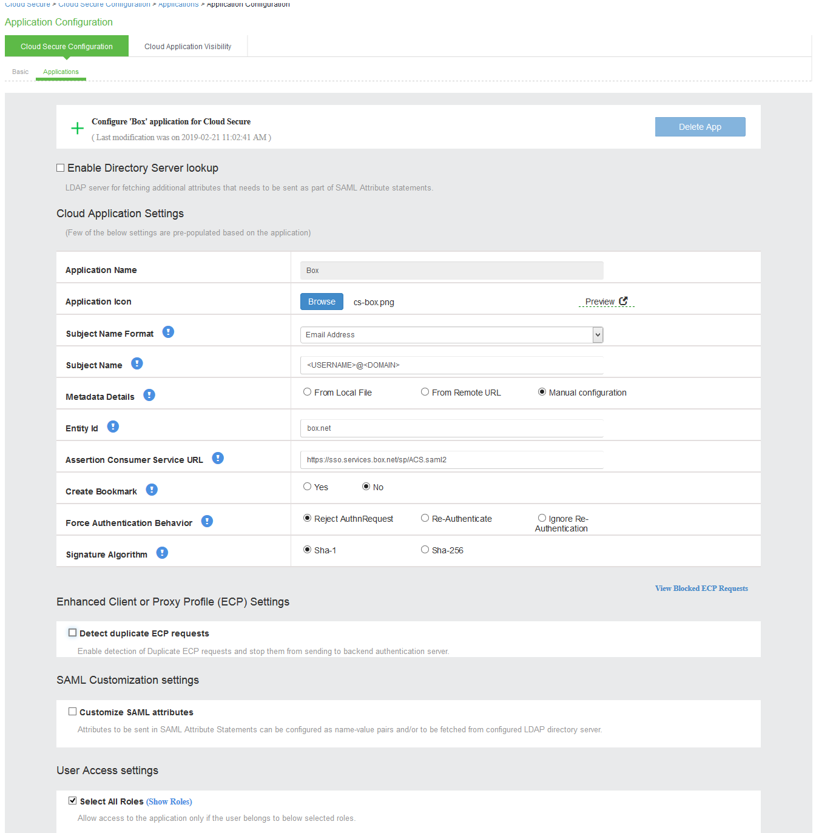
Task: Open info icon next to Create Bookmark
Action: pos(152,490)
